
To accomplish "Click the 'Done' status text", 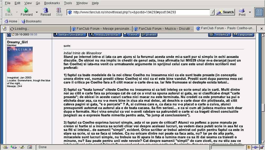I will tap(43, 147).
